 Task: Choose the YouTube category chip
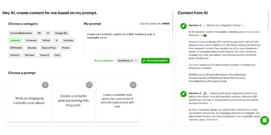pos(68,40)
